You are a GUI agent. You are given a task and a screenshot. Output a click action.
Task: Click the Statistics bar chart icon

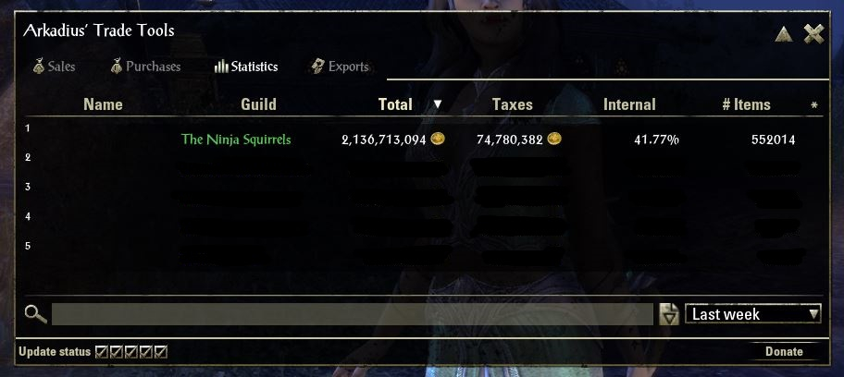221,67
